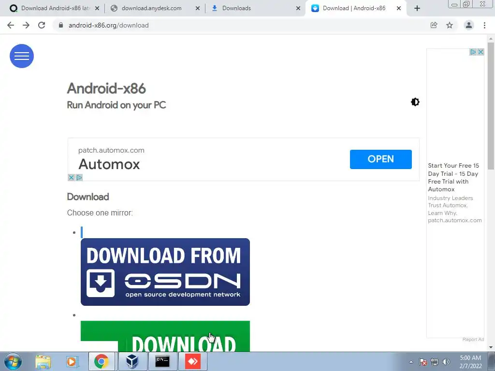Screen dimensions: 495x371
Task: Open Chrome profile avatar menu
Action: [469, 25]
